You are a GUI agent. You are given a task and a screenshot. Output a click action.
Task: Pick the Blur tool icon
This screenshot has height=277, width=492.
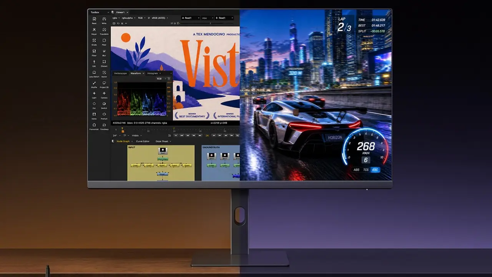[x=104, y=52]
